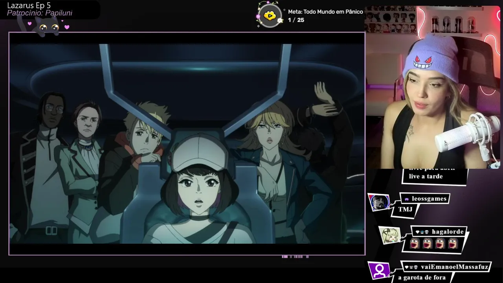The image size is (503, 283).
Task: Click the chat message 'TMJ'
Action: pos(405,209)
